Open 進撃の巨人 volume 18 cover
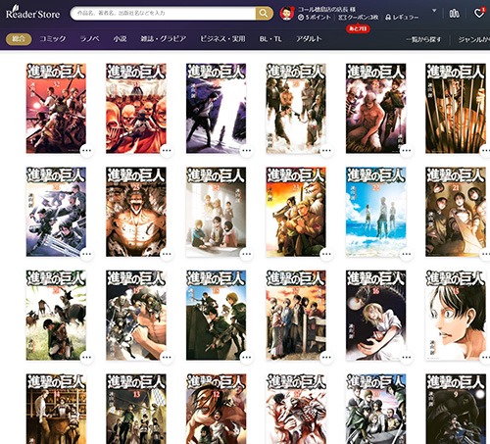 (x=216, y=316)
